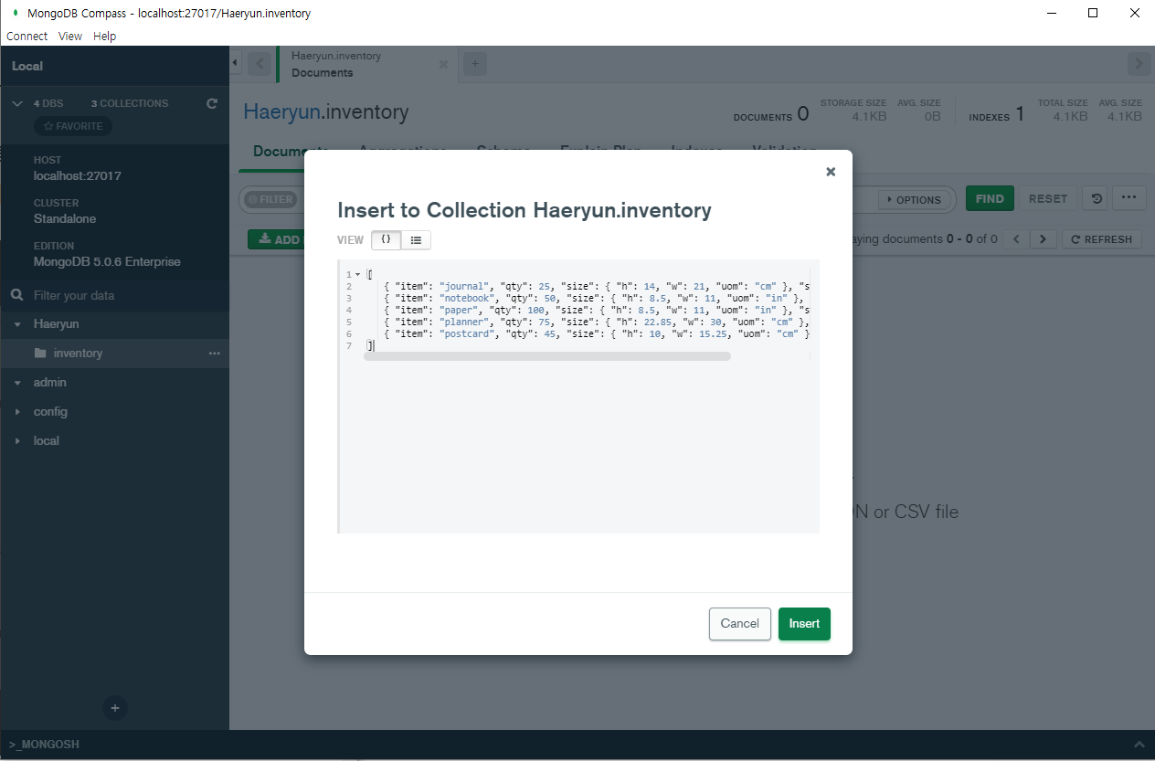Switch to field list view
Viewport: 1155px width, 761px height.
click(x=416, y=239)
